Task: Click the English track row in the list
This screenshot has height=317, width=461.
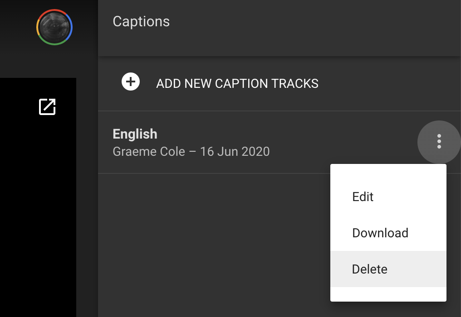Action: click(x=204, y=142)
